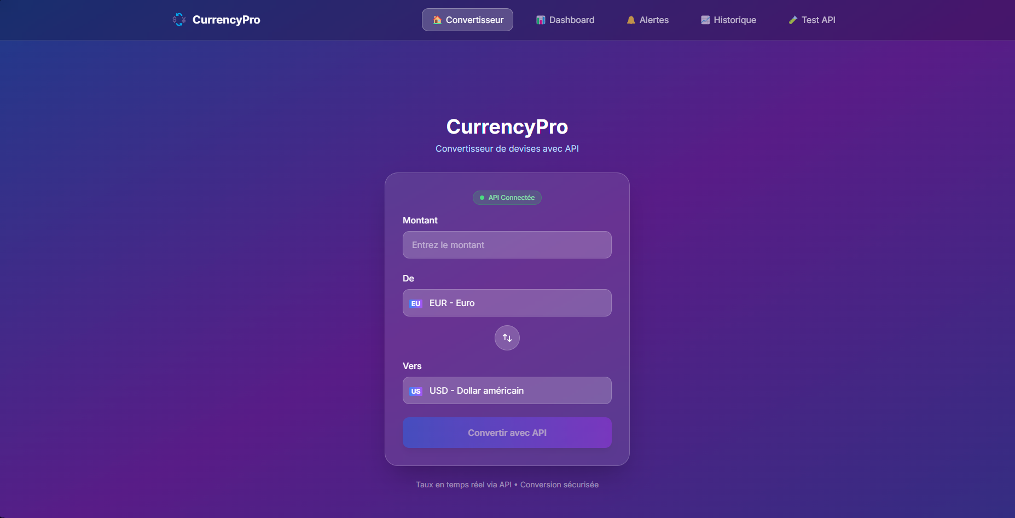Focus the Montant amount input field
Viewport: 1015px width, 518px height.
(507, 245)
